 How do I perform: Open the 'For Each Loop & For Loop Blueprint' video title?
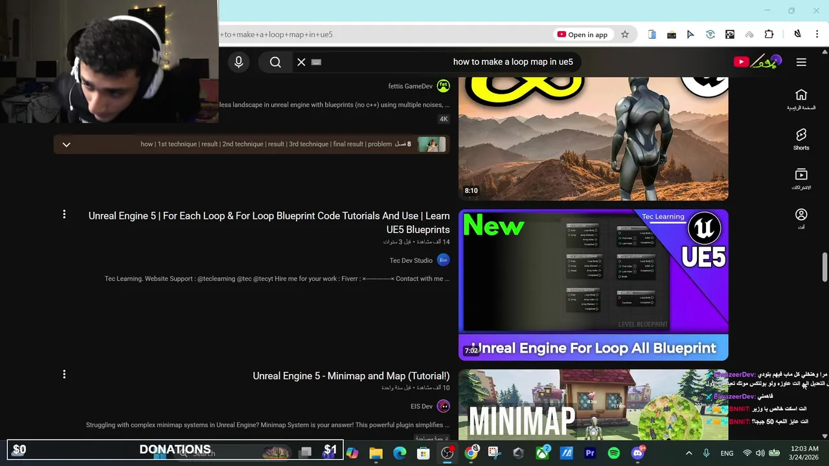pos(269,223)
